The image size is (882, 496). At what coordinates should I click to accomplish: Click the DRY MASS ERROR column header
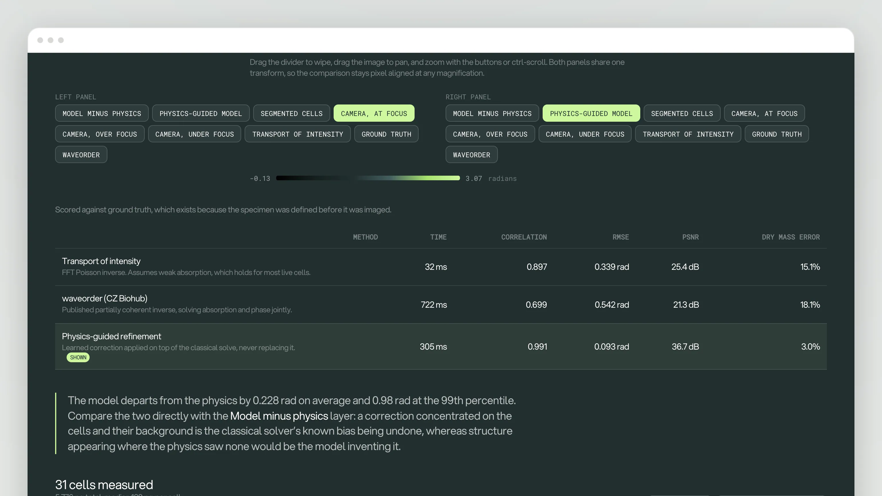pos(791,237)
